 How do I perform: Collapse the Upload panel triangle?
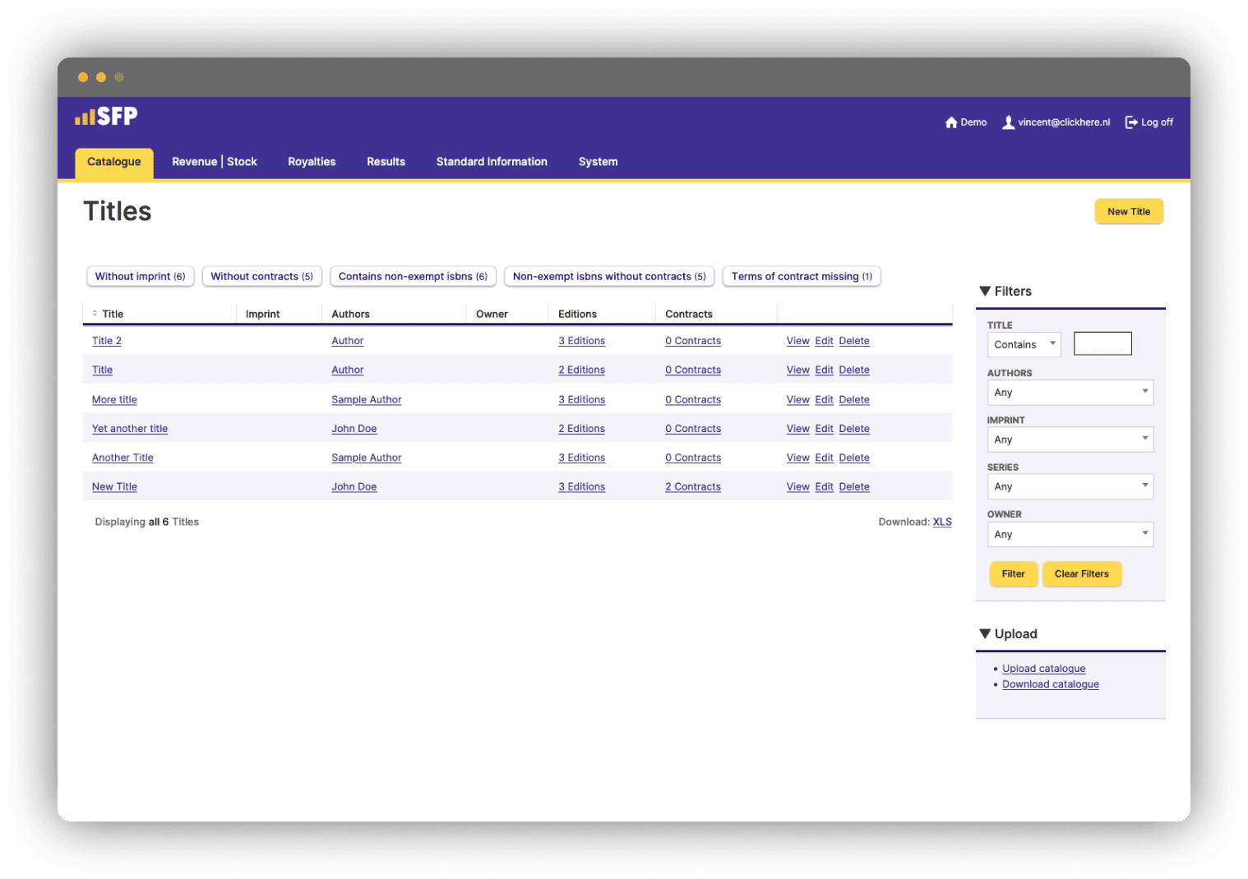[985, 633]
